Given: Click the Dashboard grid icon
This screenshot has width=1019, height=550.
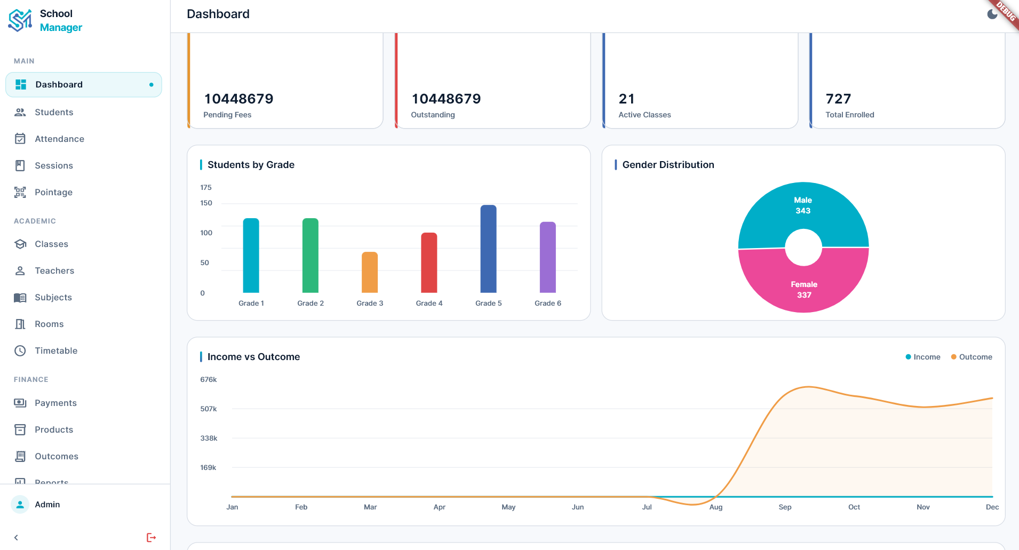Looking at the screenshot, I should click(21, 84).
